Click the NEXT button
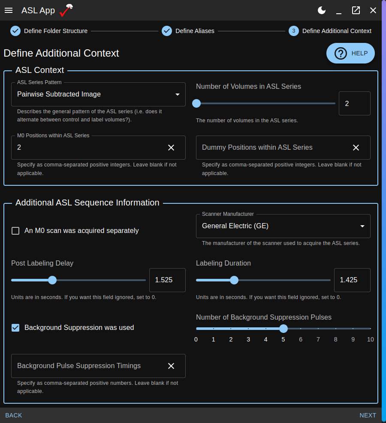The width and height of the screenshot is (386, 423). pyautogui.click(x=368, y=415)
